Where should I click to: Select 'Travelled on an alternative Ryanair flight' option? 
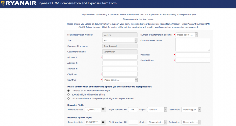coord(69,91)
